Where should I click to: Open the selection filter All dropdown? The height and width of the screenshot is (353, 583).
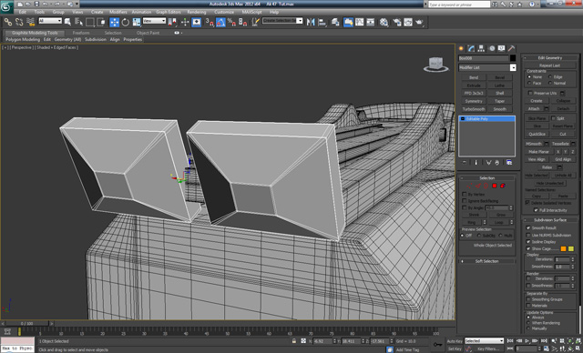point(50,21)
